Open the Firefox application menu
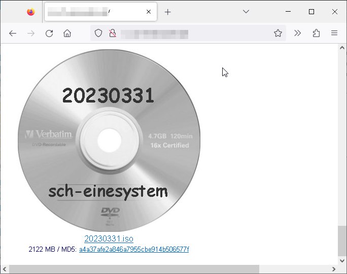 tap(334, 33)
